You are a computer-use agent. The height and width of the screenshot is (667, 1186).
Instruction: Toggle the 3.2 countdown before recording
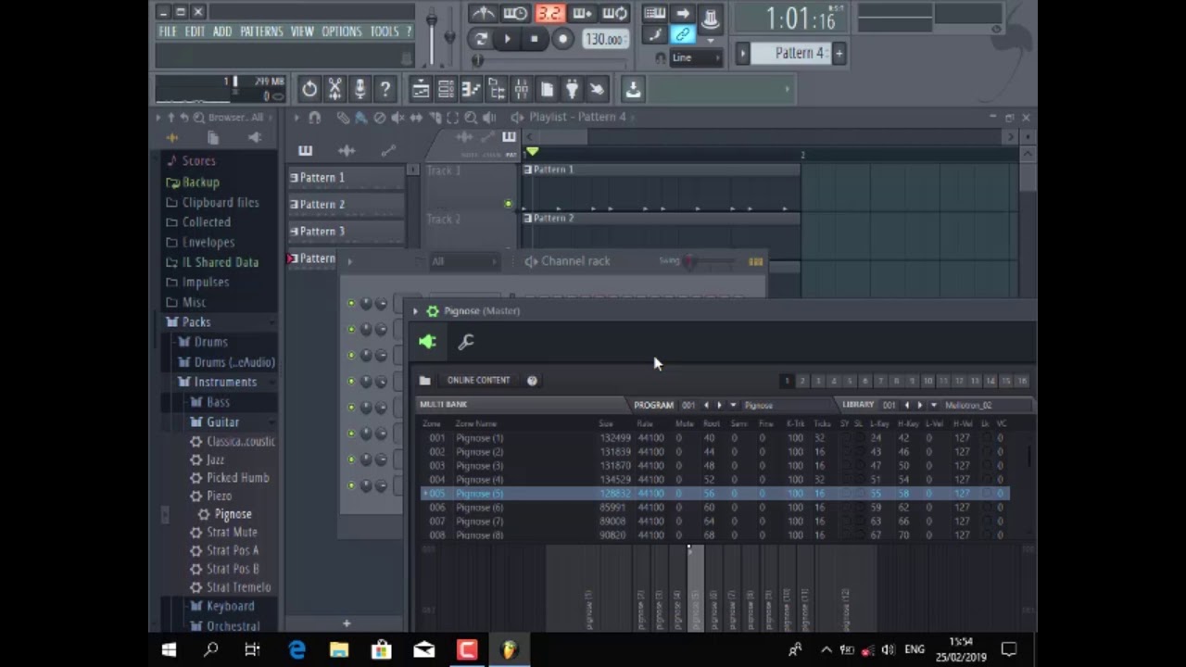[x=549, y=13]
